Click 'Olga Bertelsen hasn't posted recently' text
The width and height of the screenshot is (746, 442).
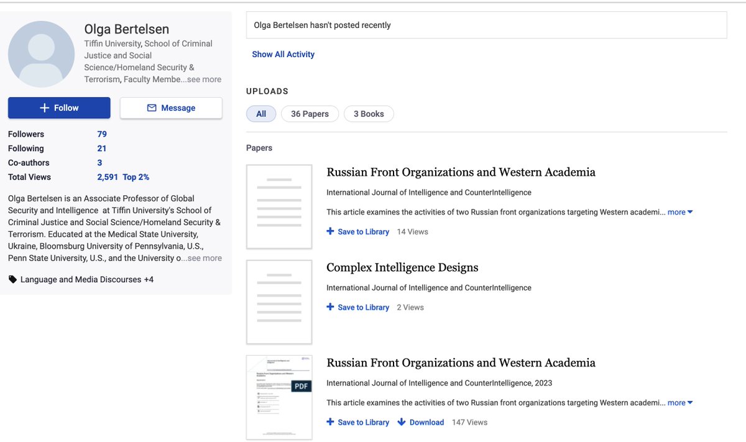[x=323, y=25]
